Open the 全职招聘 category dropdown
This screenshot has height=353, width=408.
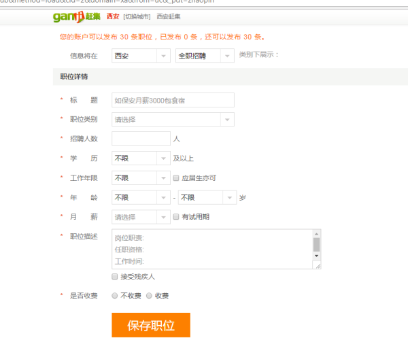coord(205,56)
